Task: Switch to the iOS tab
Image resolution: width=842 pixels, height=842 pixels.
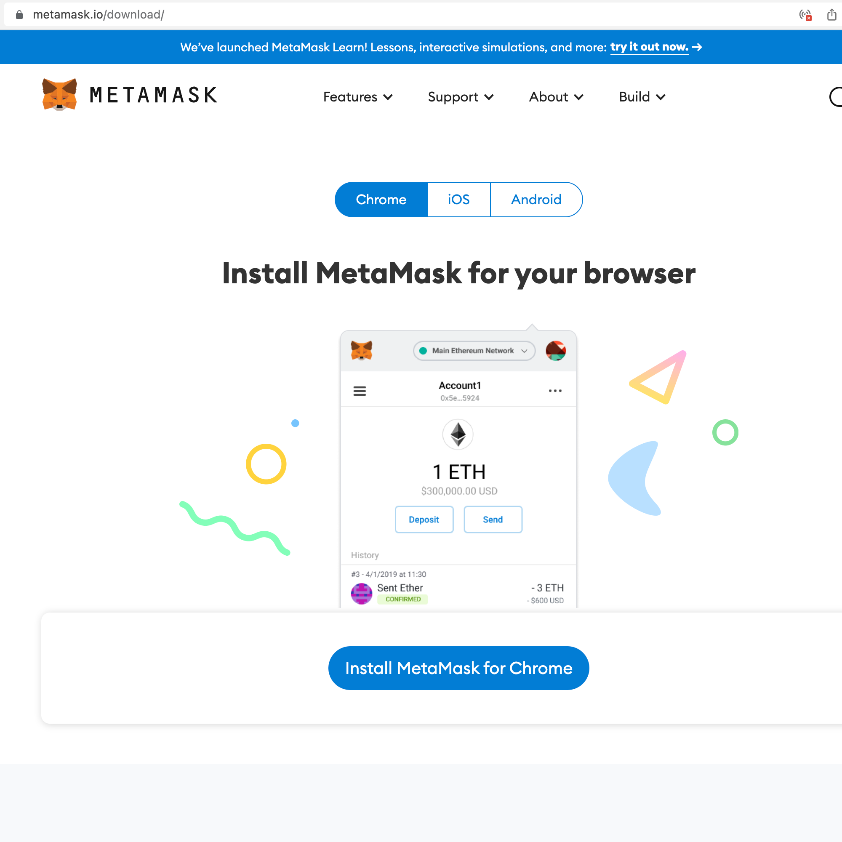Action: pos(459,200)
